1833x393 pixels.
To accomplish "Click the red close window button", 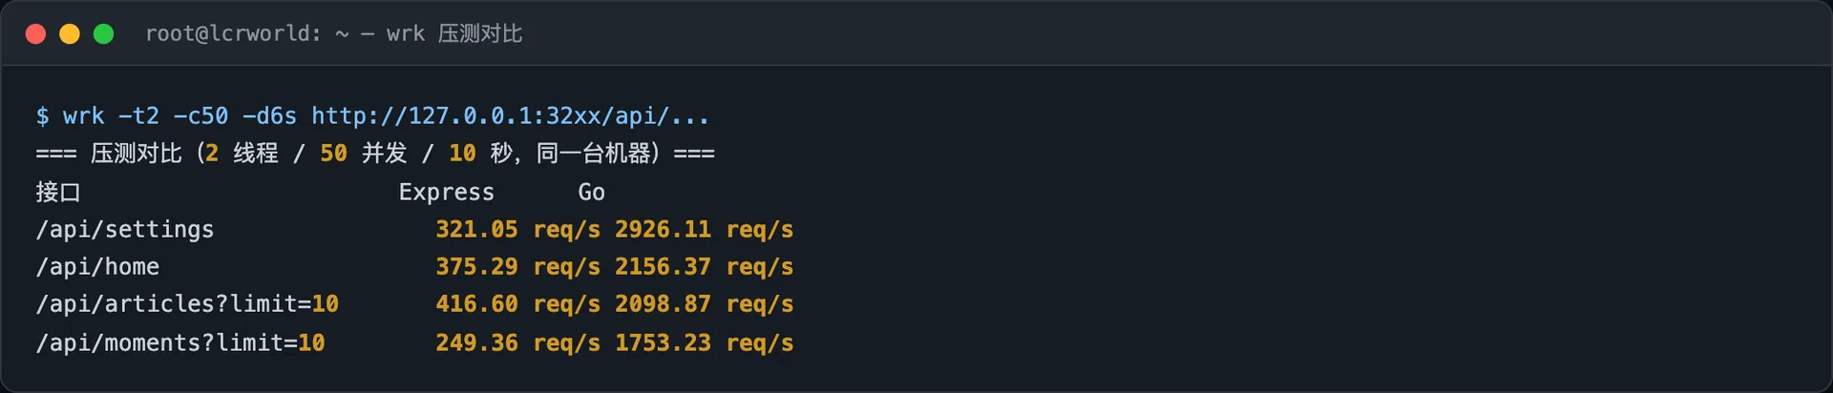I will [35, 34].
